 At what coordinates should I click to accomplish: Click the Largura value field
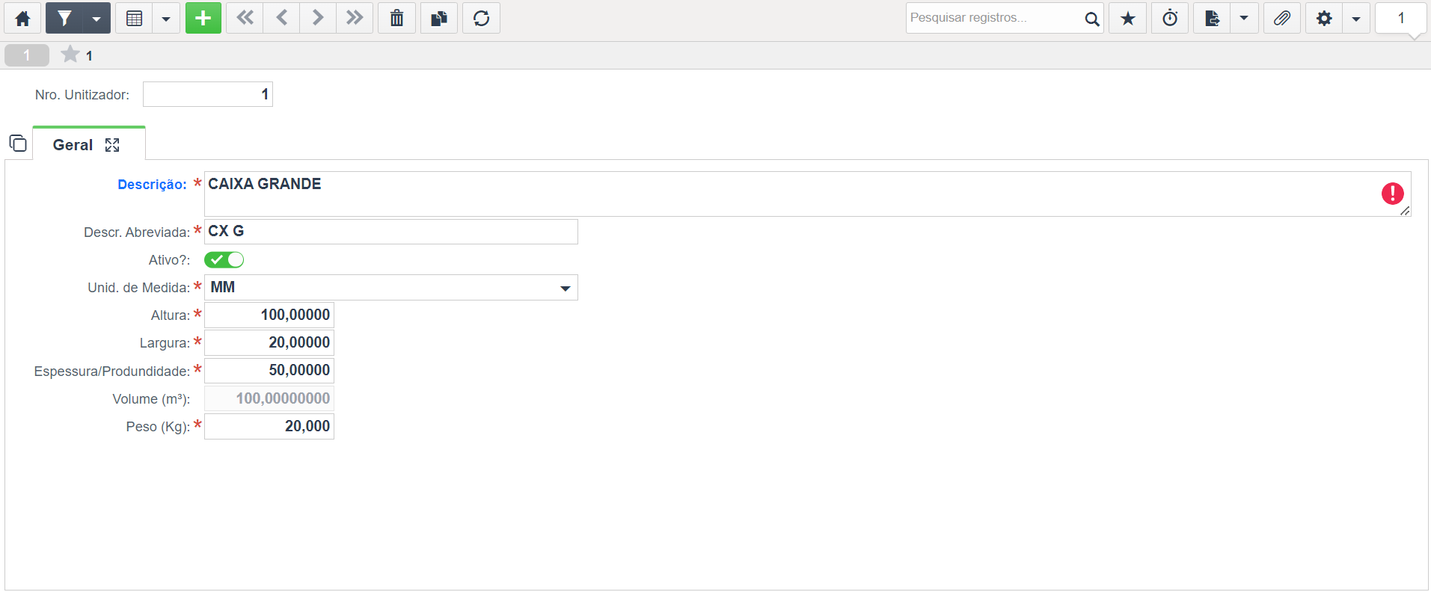[x=269, y=343]
